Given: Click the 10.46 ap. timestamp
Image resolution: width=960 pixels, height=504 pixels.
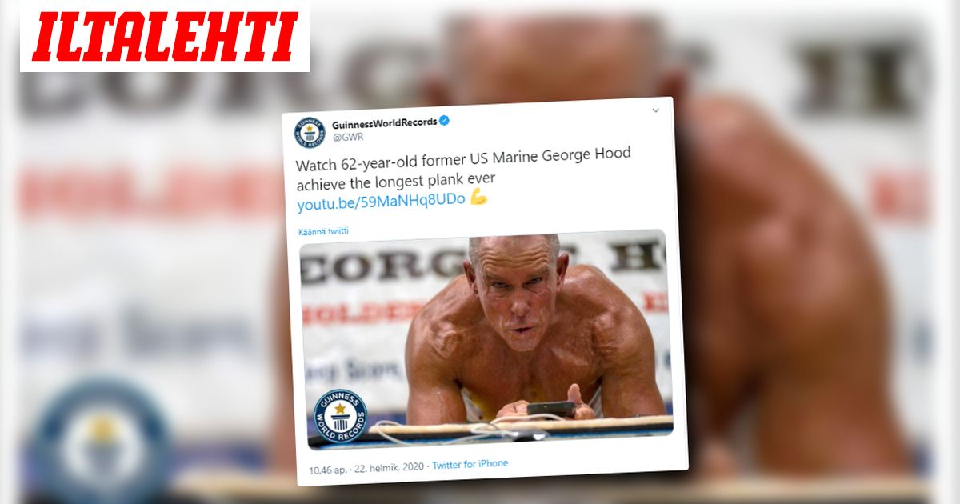Looking at the screenshot, I should (x=328, y=467).
